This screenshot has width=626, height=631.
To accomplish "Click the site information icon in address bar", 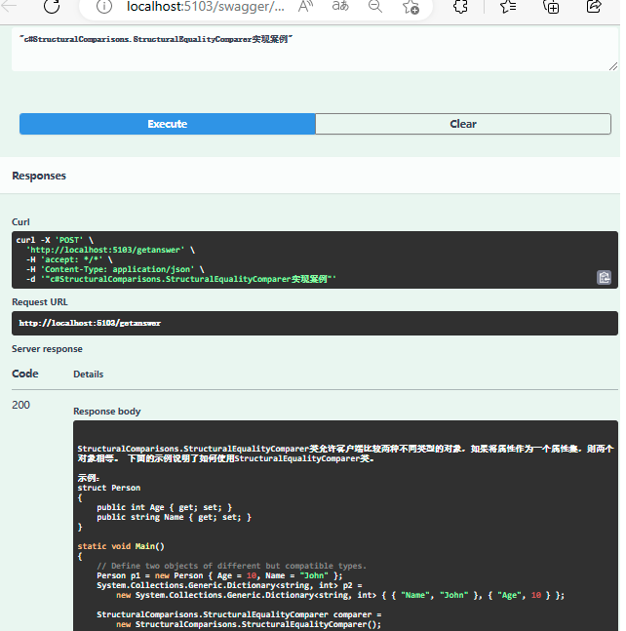I will (x=105, y=7).
